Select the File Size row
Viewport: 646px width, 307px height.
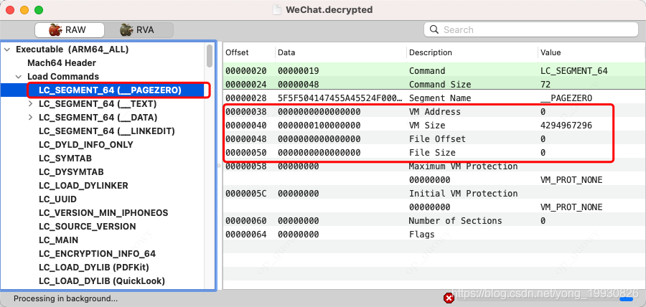(434, 152)
